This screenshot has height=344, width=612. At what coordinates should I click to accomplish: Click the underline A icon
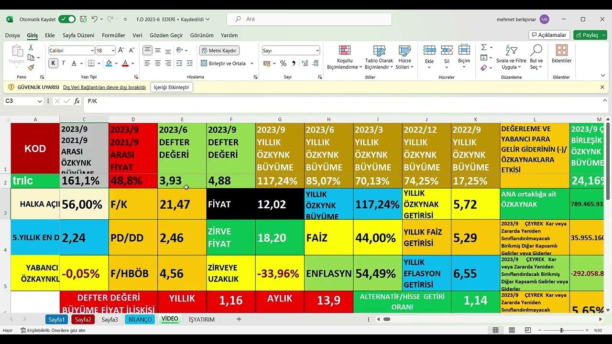(x=74, y=63)
